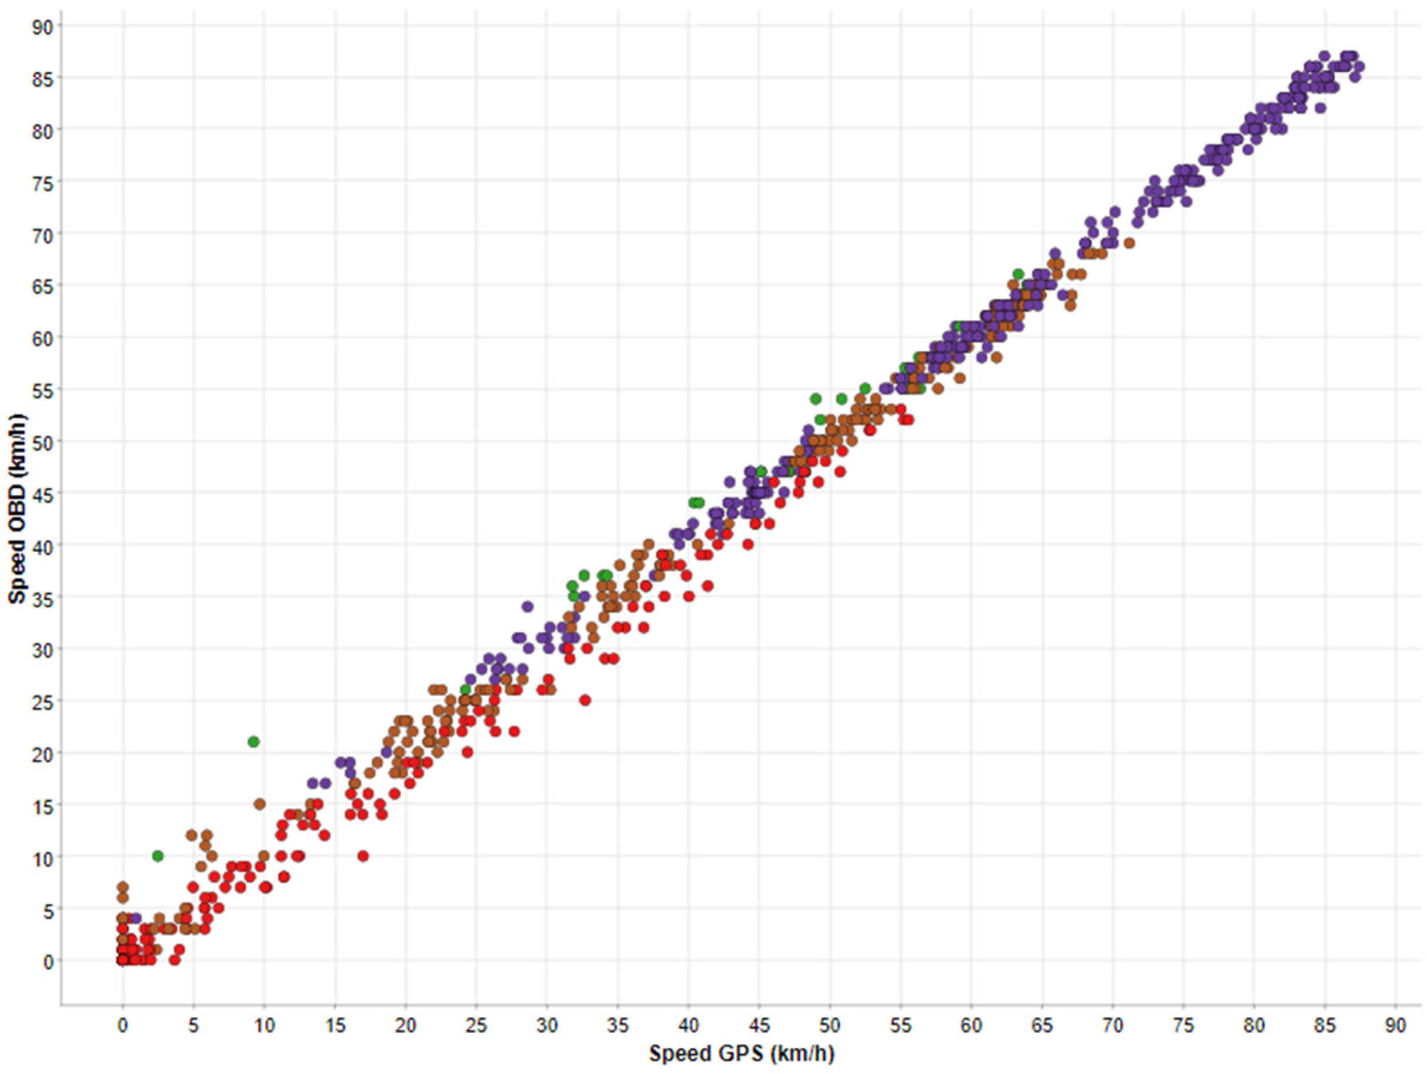1427x1074 pixels.
Task: Click the y-axis tick label 0
Action: [49, 961]
